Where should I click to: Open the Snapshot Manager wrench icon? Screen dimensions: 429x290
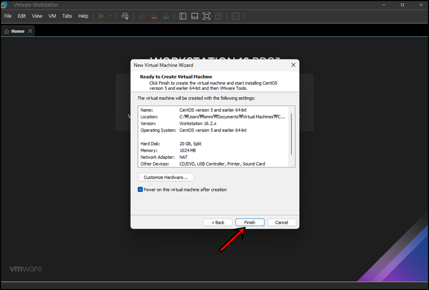point(166,16)
